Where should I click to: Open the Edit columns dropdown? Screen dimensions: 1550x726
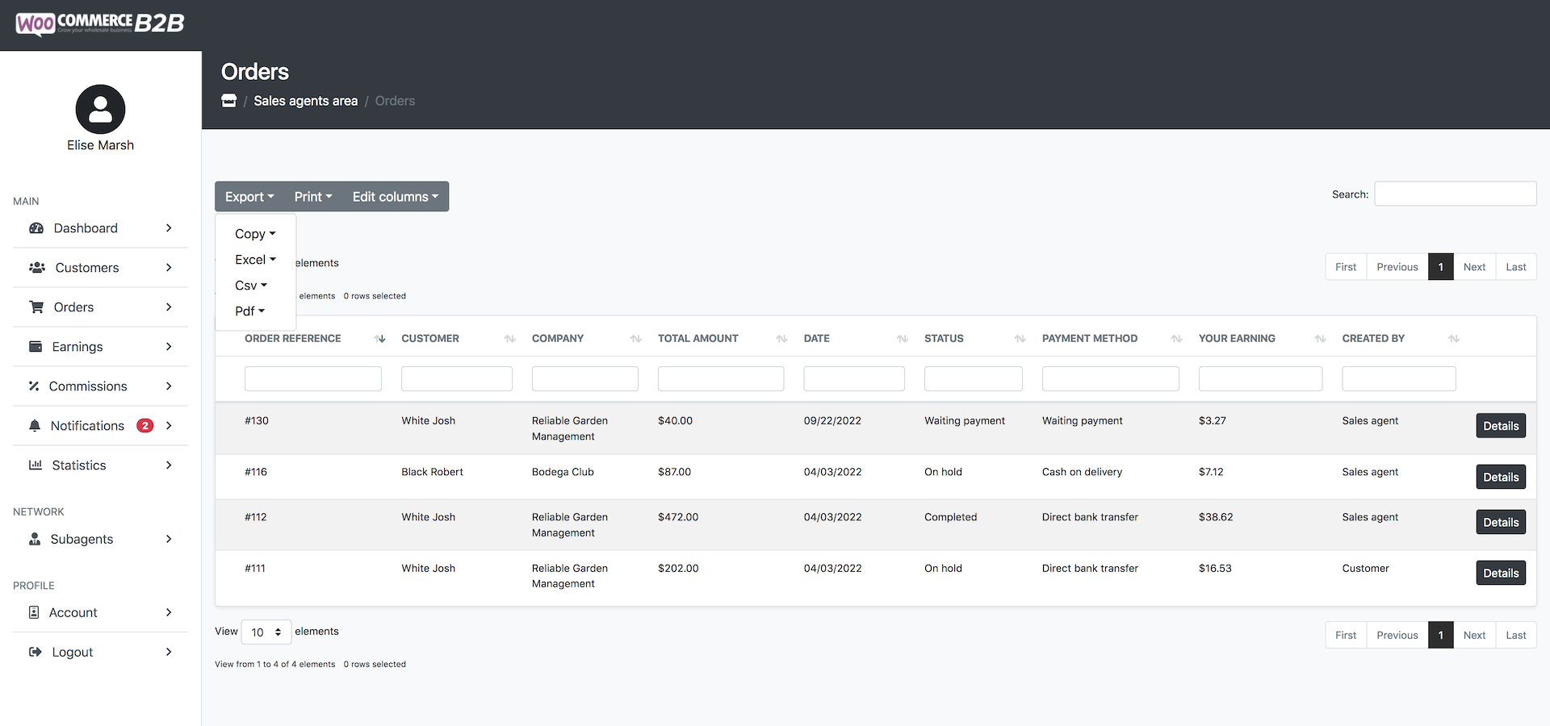click(x=396, y=197)
